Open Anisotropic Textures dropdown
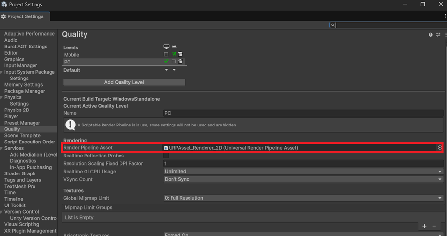The image size is (447, 236). (x=303, y=234)
